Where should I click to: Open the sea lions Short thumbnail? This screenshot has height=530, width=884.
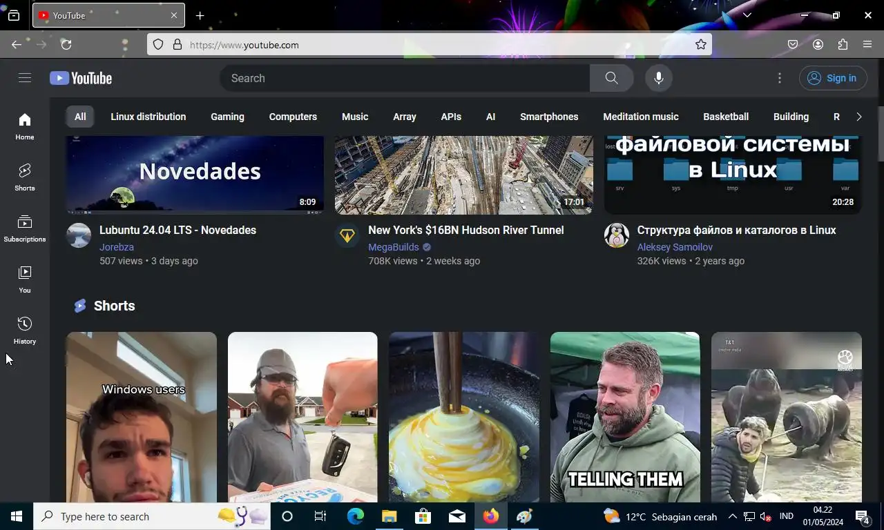[787, 417]
